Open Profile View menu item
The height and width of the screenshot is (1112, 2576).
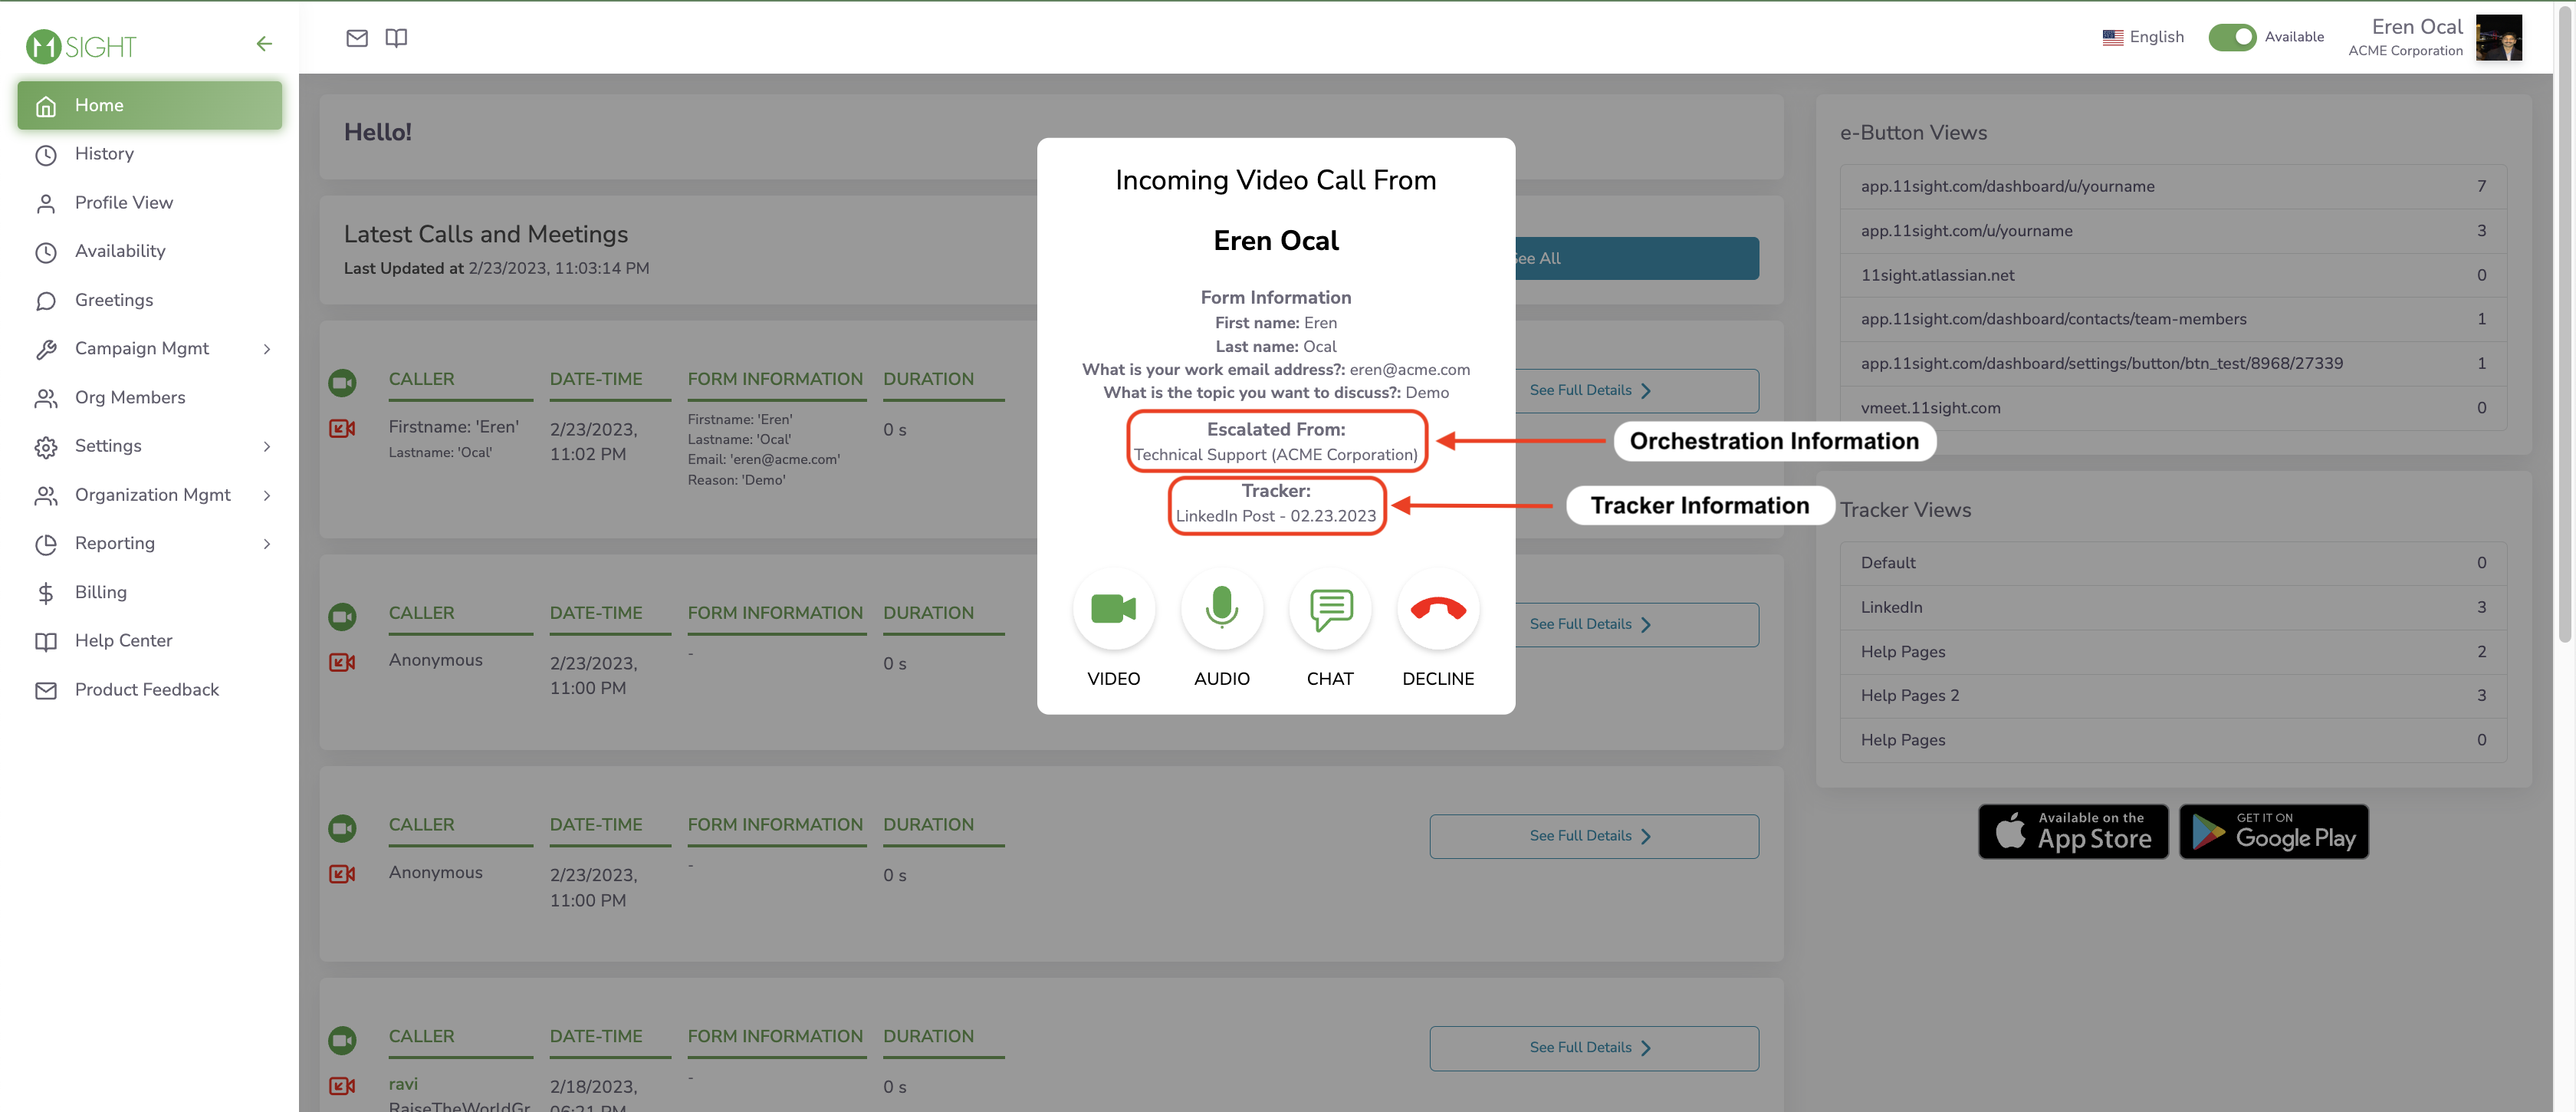coord(149,203)
